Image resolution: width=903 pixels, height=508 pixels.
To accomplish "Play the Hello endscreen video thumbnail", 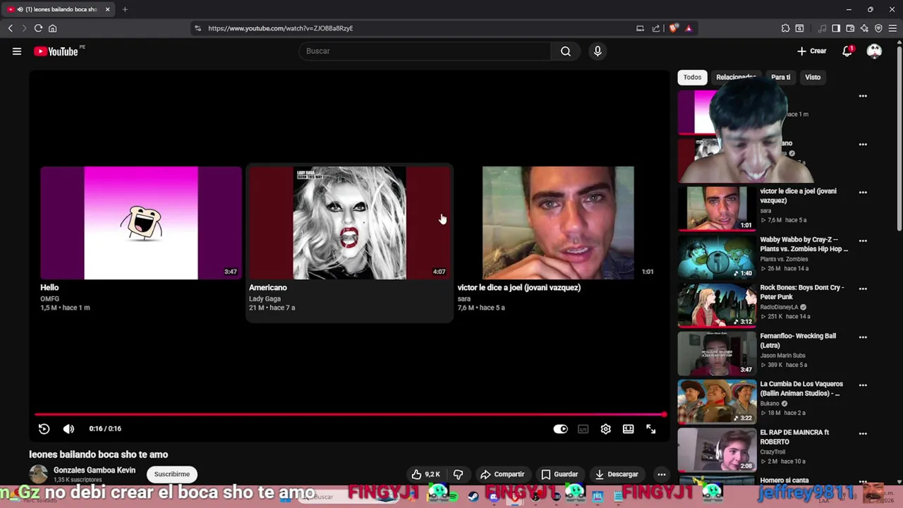I will [141, 223].
